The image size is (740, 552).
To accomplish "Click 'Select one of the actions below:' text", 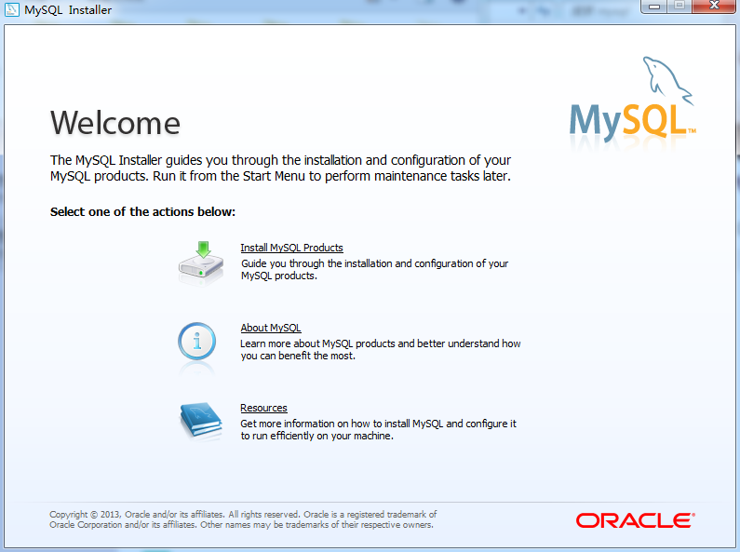I will click(143, 212).
